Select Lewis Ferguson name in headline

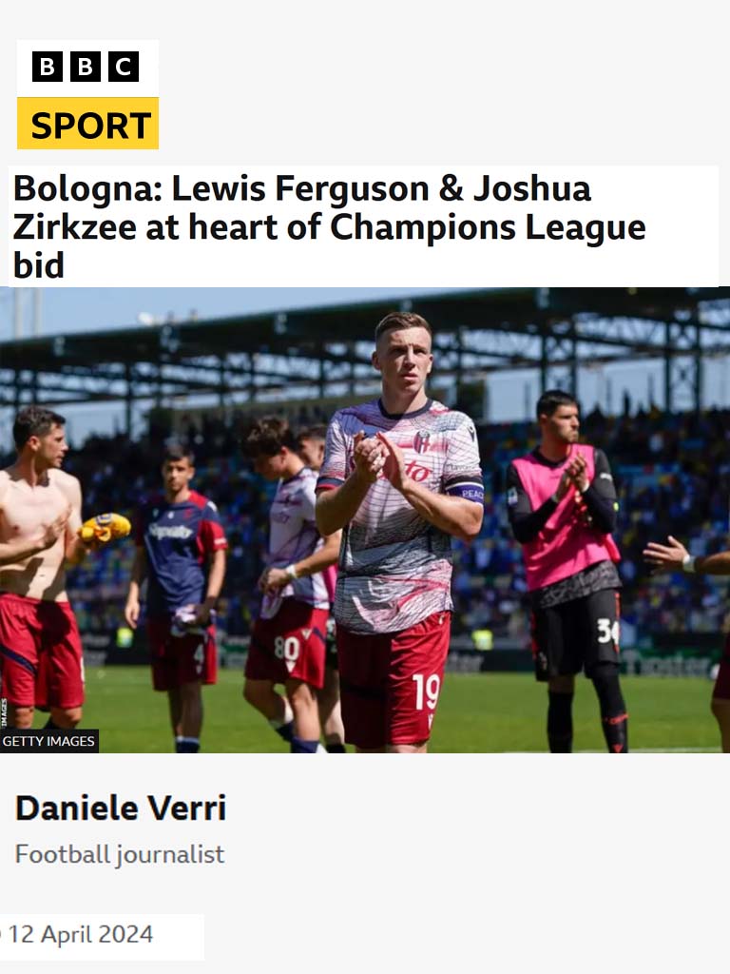300,189
